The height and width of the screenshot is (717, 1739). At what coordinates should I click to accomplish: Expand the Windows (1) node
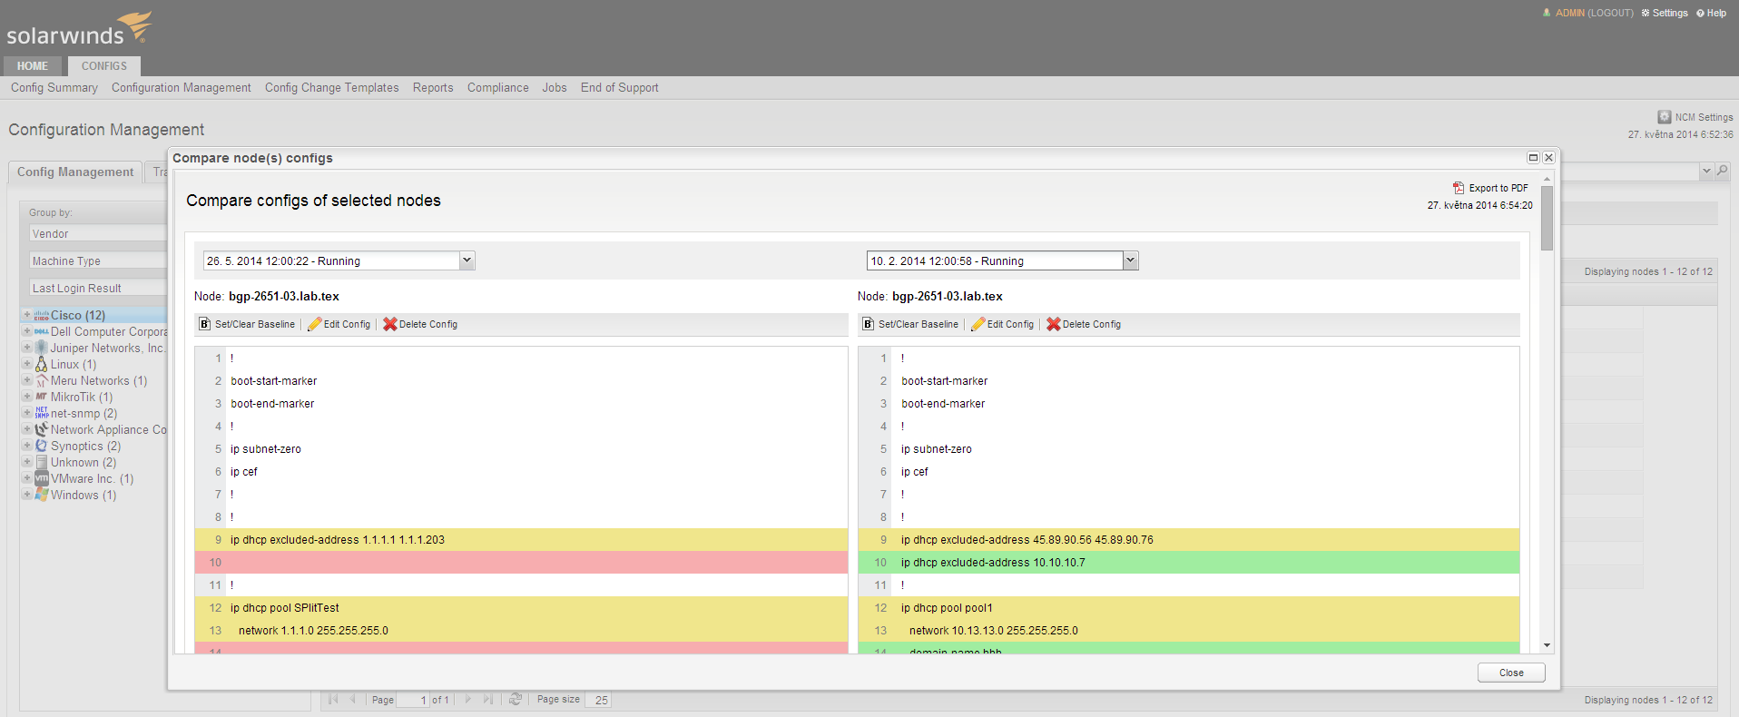(27, 495)
